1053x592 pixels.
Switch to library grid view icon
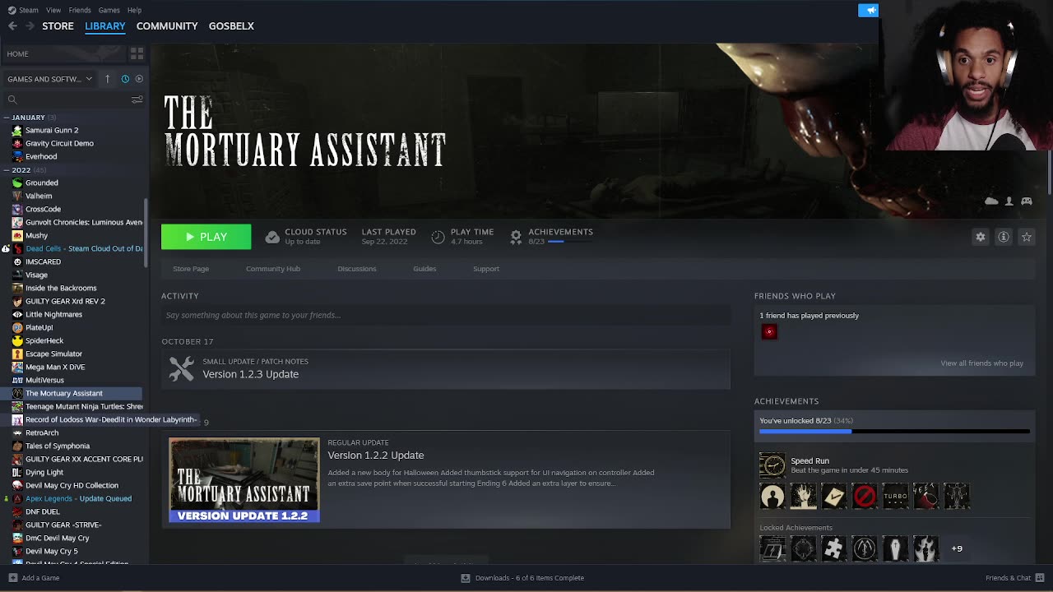pyautogui.click(x=137, y=53)
